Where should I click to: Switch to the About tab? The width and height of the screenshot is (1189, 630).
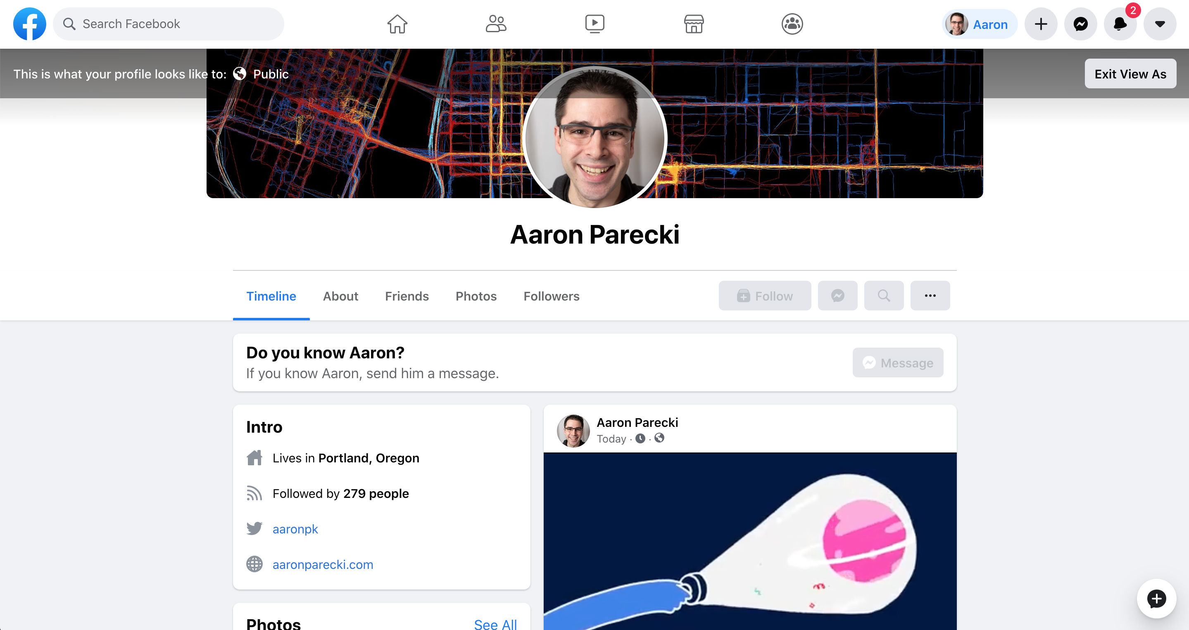340,296
